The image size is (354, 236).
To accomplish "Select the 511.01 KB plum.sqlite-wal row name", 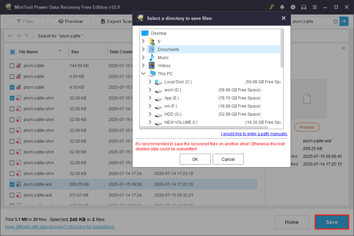I will pyautogui.click(x=38, y=195).
